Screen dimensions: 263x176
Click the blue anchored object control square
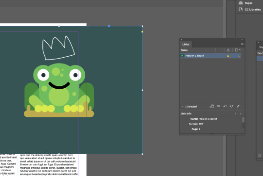(x=109, y=26)
